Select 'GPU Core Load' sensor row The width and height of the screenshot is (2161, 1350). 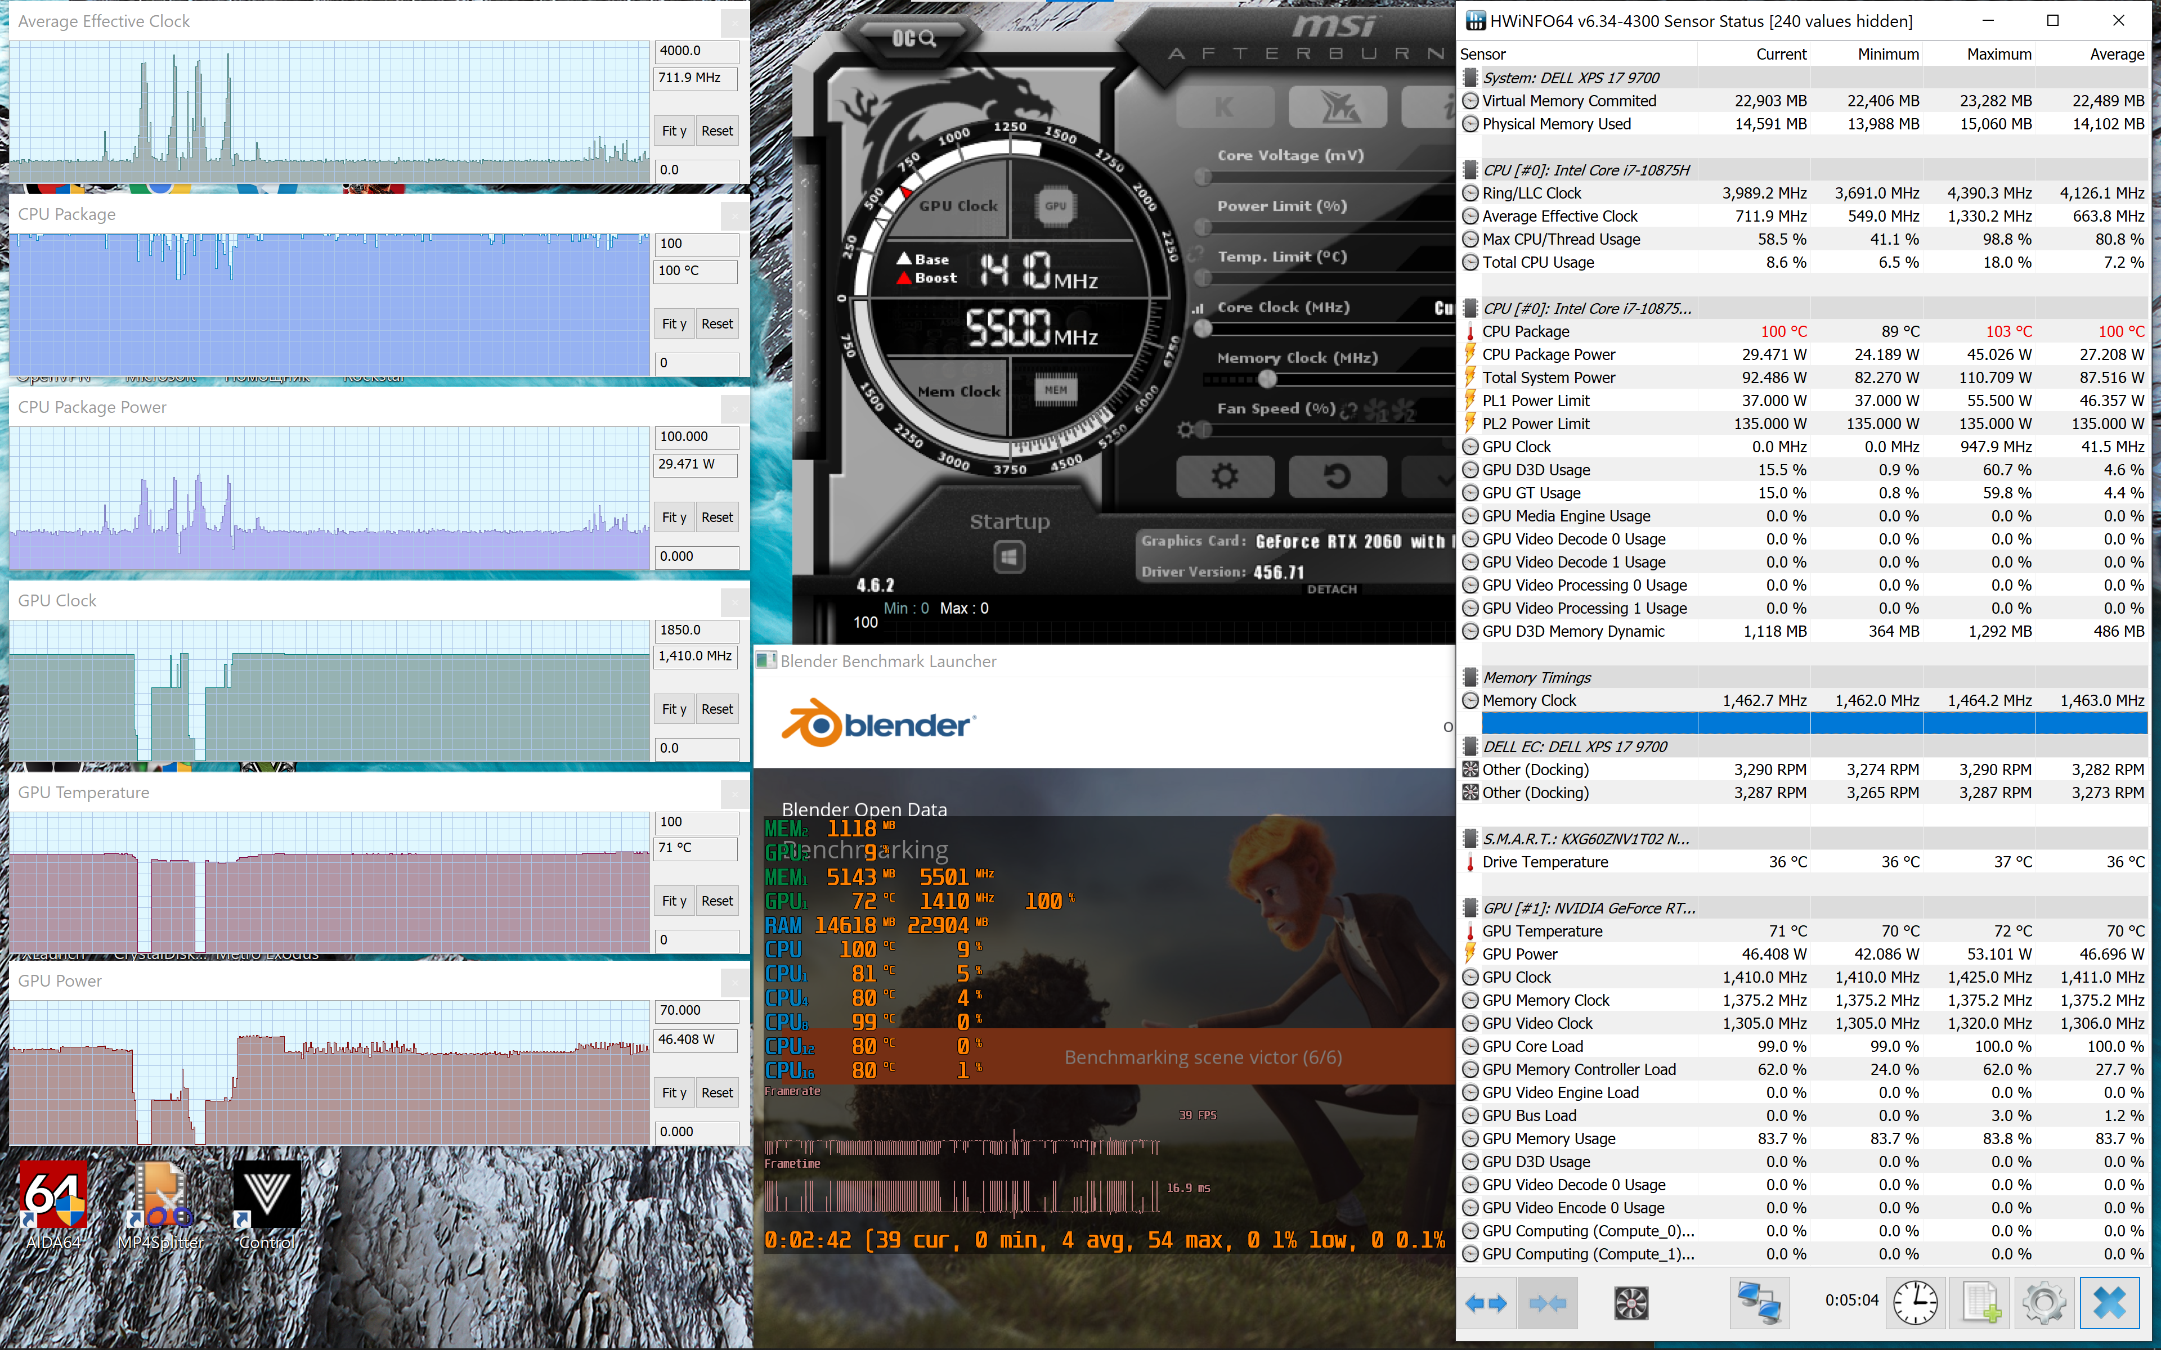1803,1046
